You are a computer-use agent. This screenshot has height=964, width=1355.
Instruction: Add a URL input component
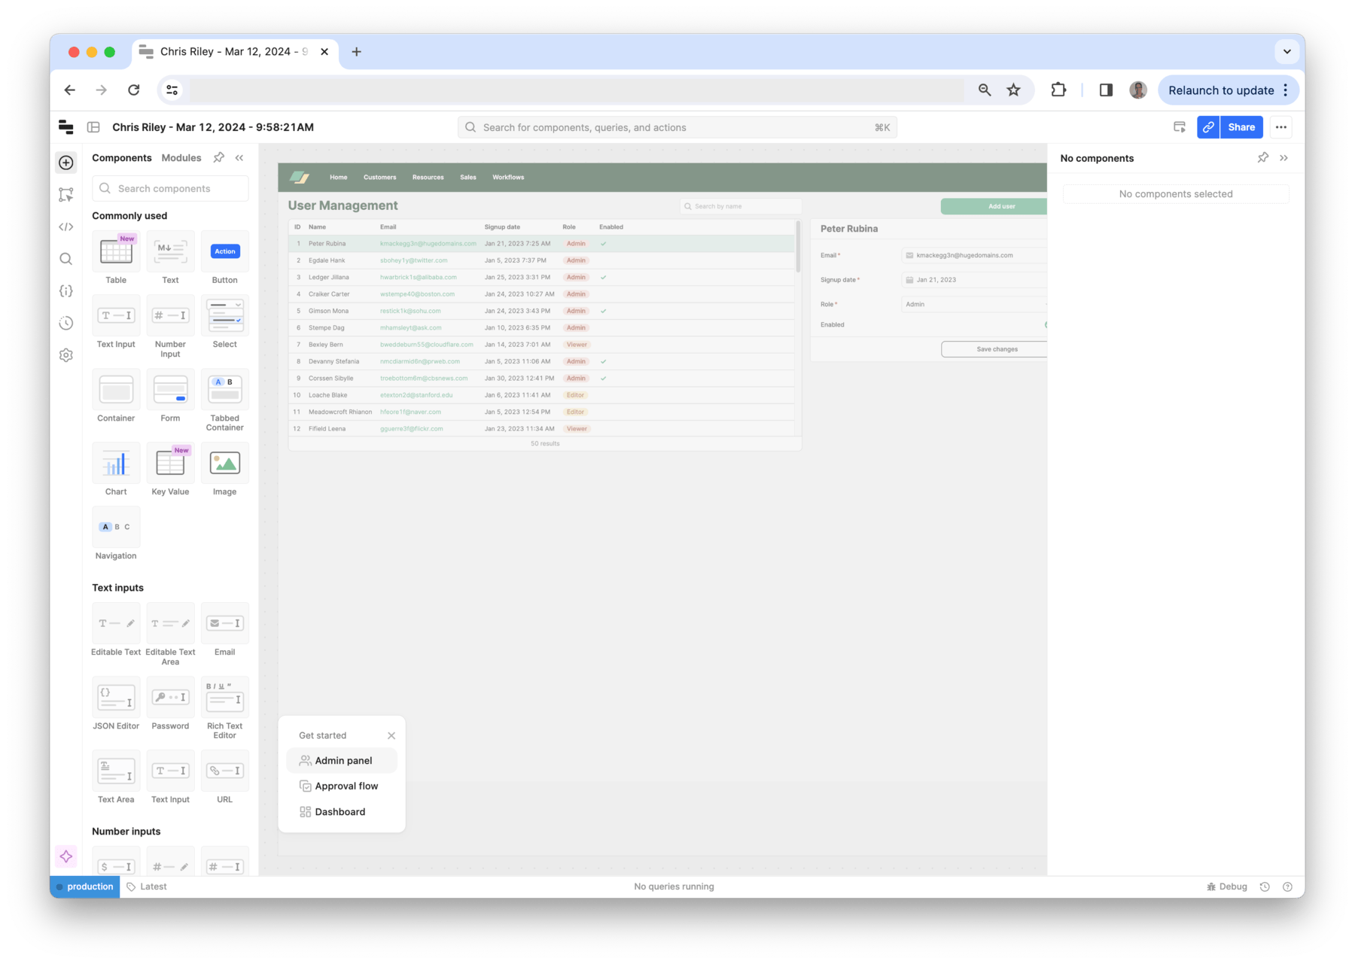pyautogui.click(x=224, y=778)
